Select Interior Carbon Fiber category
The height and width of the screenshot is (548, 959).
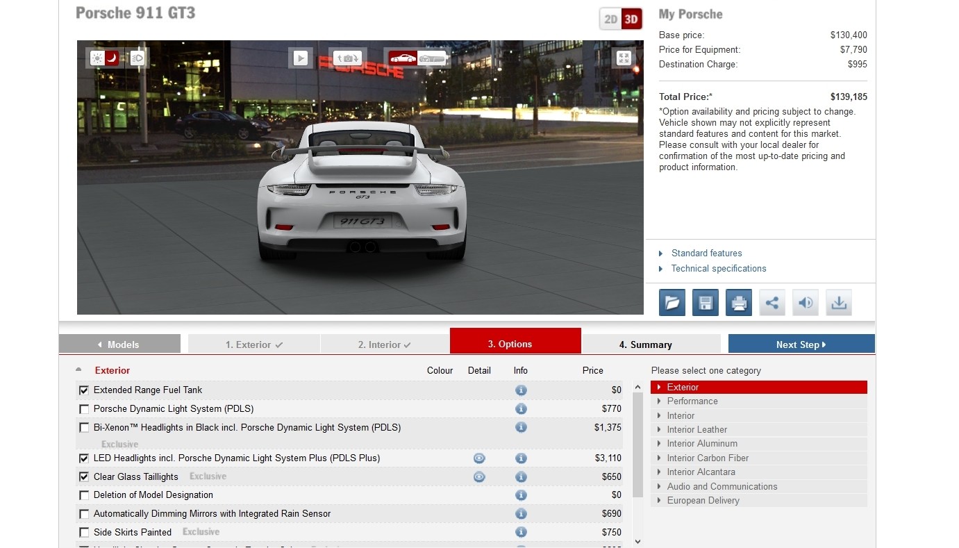[759, 458]
